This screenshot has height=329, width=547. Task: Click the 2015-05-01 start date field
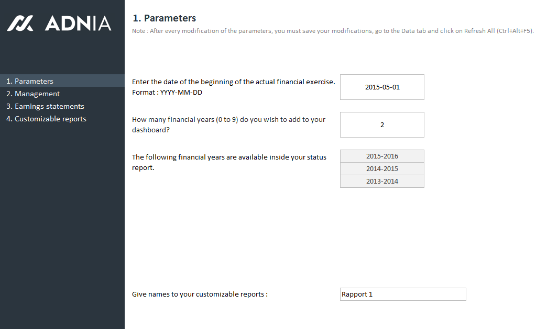(x=382, y=87)
